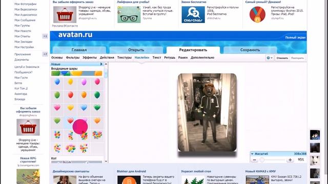
Task: Open the top shopping basket ad image
Action: point(65,15)
